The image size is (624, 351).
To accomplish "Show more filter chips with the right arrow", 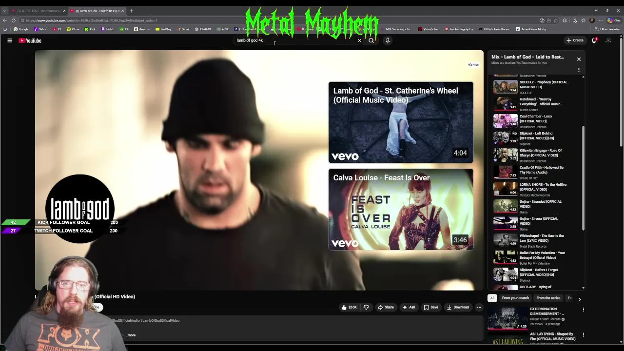I will pyautogui.click(x=579, y=299).
